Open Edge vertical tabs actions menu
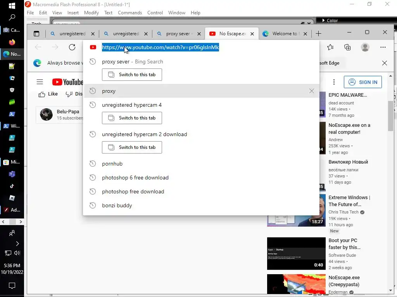Viewport: 397px width, 297px height. pos(36,34)
